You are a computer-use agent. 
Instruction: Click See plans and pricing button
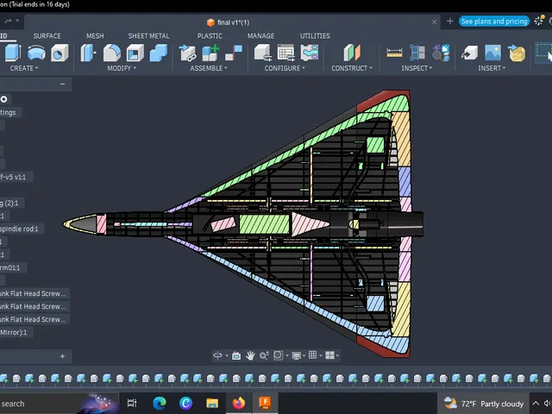point(494,21)
